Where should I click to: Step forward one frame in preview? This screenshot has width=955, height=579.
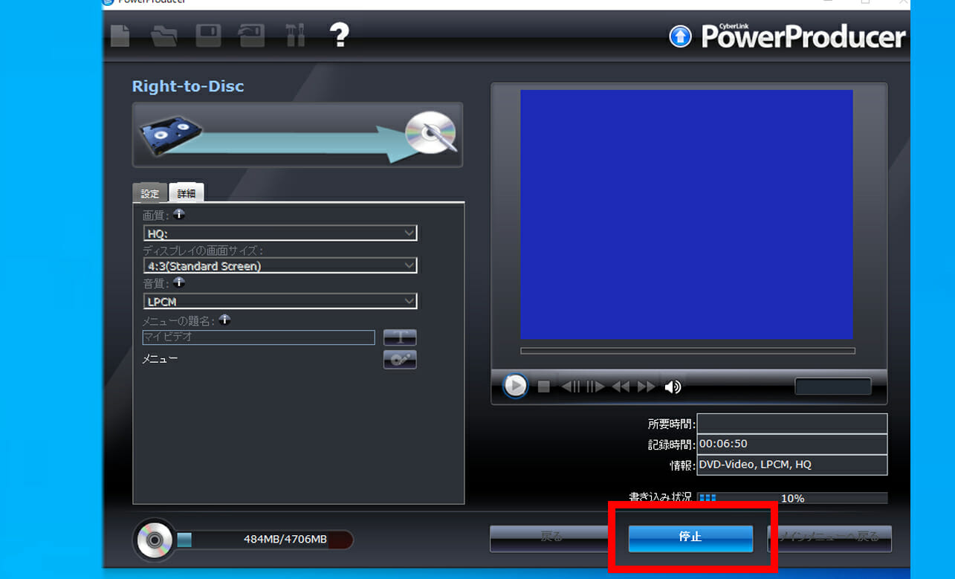(595, 386)
